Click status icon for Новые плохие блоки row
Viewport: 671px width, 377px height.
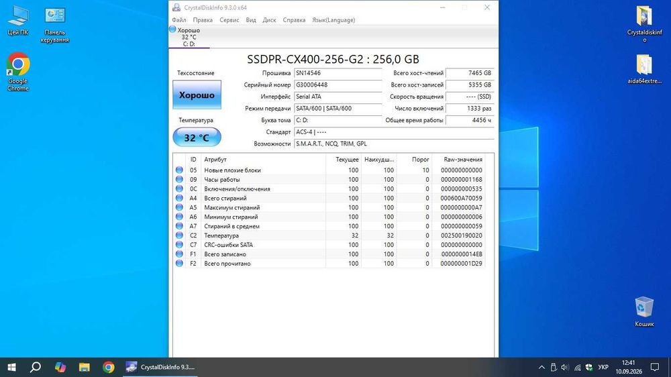pos(179,170)
